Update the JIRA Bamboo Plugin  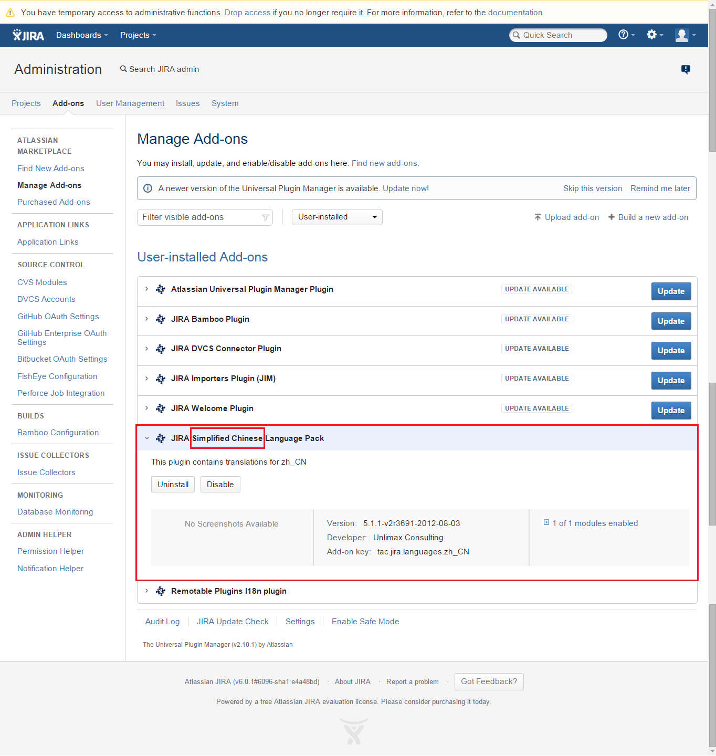[x=671, y=321]
